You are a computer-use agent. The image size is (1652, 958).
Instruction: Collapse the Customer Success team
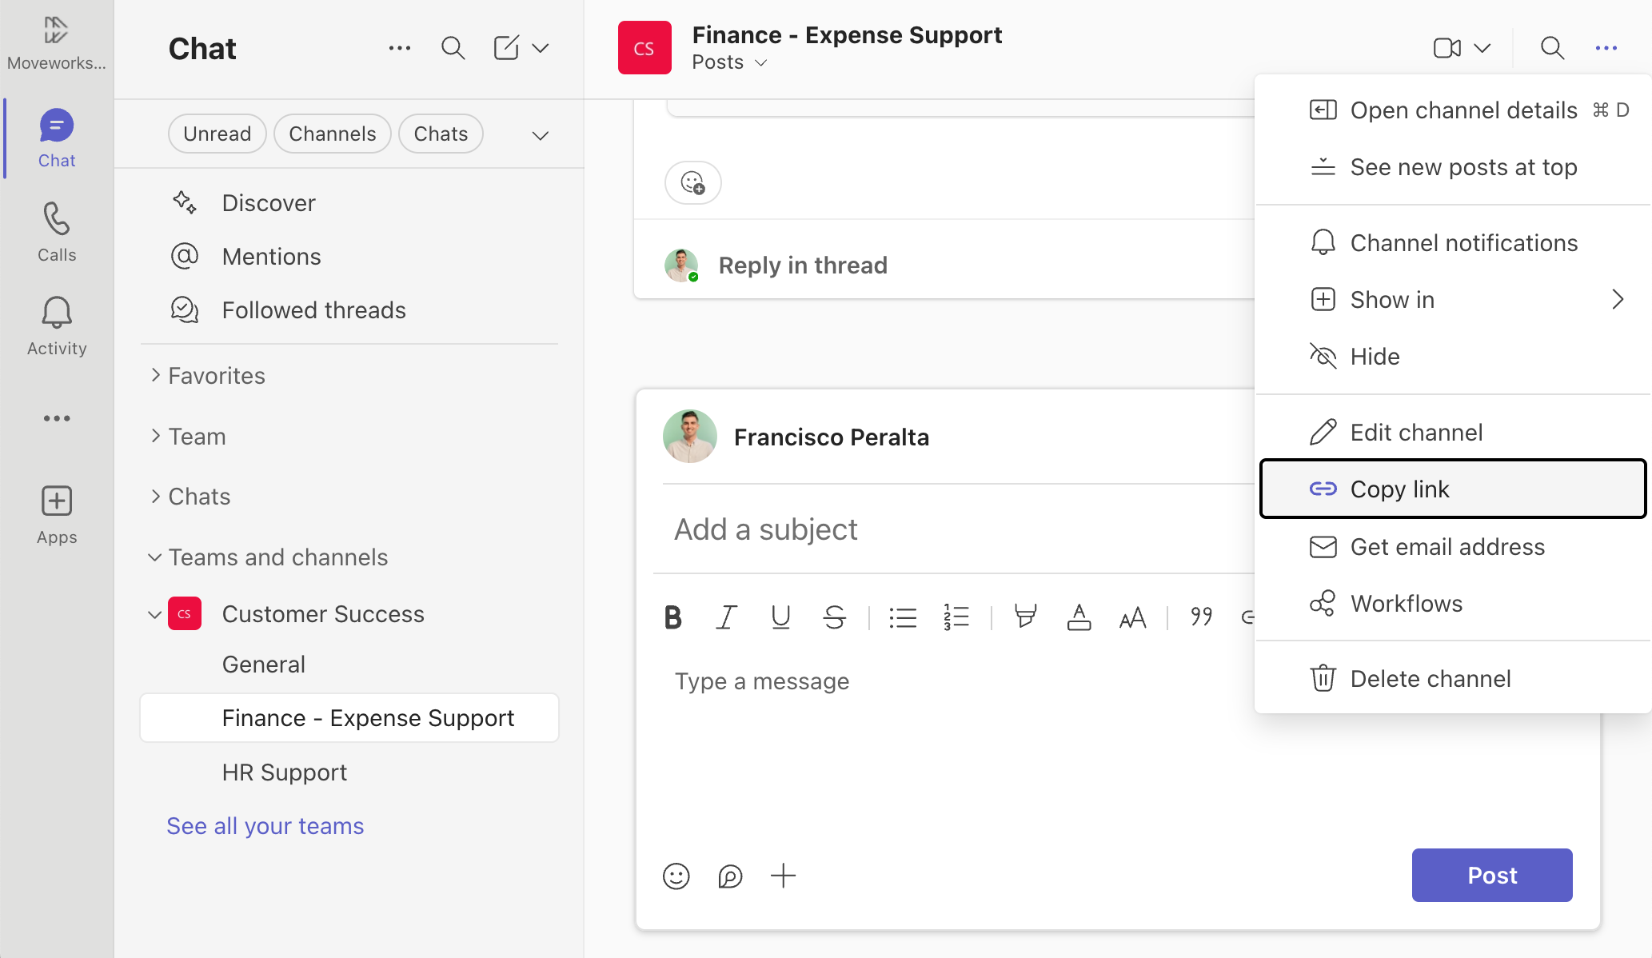[x=154, y=614]
